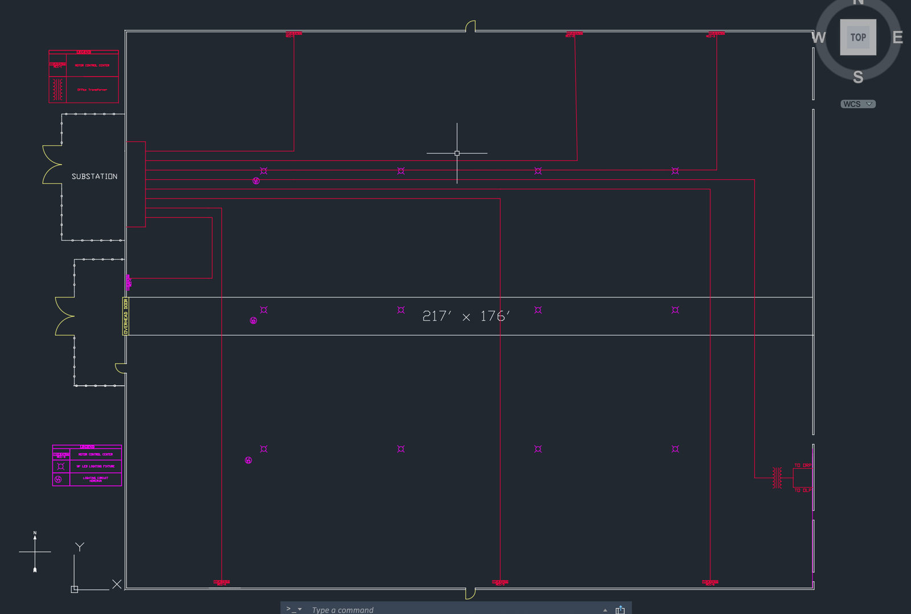Click the north arrow symbol at bottom left
The width and height of the screenshot is (911, 614).
click(x=35, y=551)
